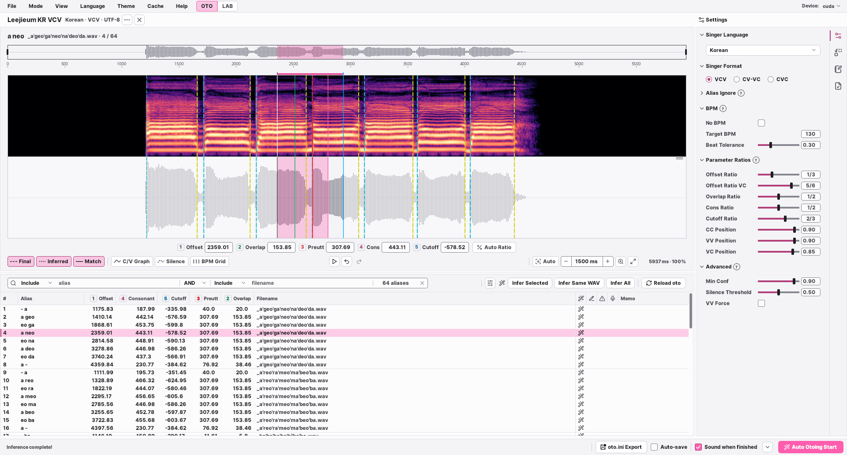Image resolution: width=847 pixels, height=455 pixels.
Task: Click the undo arrow next to play
Action: (347, 261)
